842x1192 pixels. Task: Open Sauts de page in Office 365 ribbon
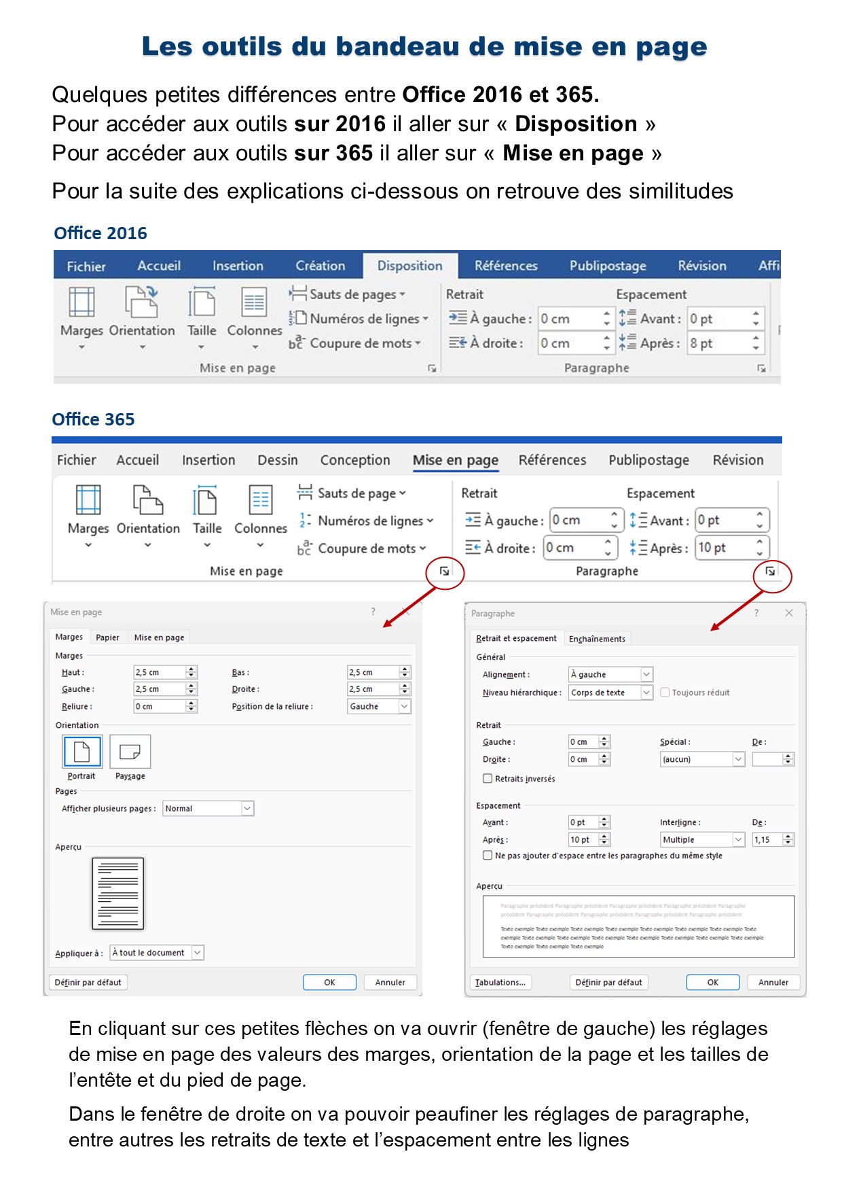(x=352, y=493)
